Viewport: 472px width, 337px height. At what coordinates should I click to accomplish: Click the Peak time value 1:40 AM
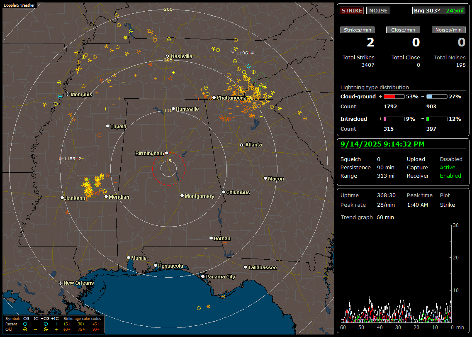point(417,205)
